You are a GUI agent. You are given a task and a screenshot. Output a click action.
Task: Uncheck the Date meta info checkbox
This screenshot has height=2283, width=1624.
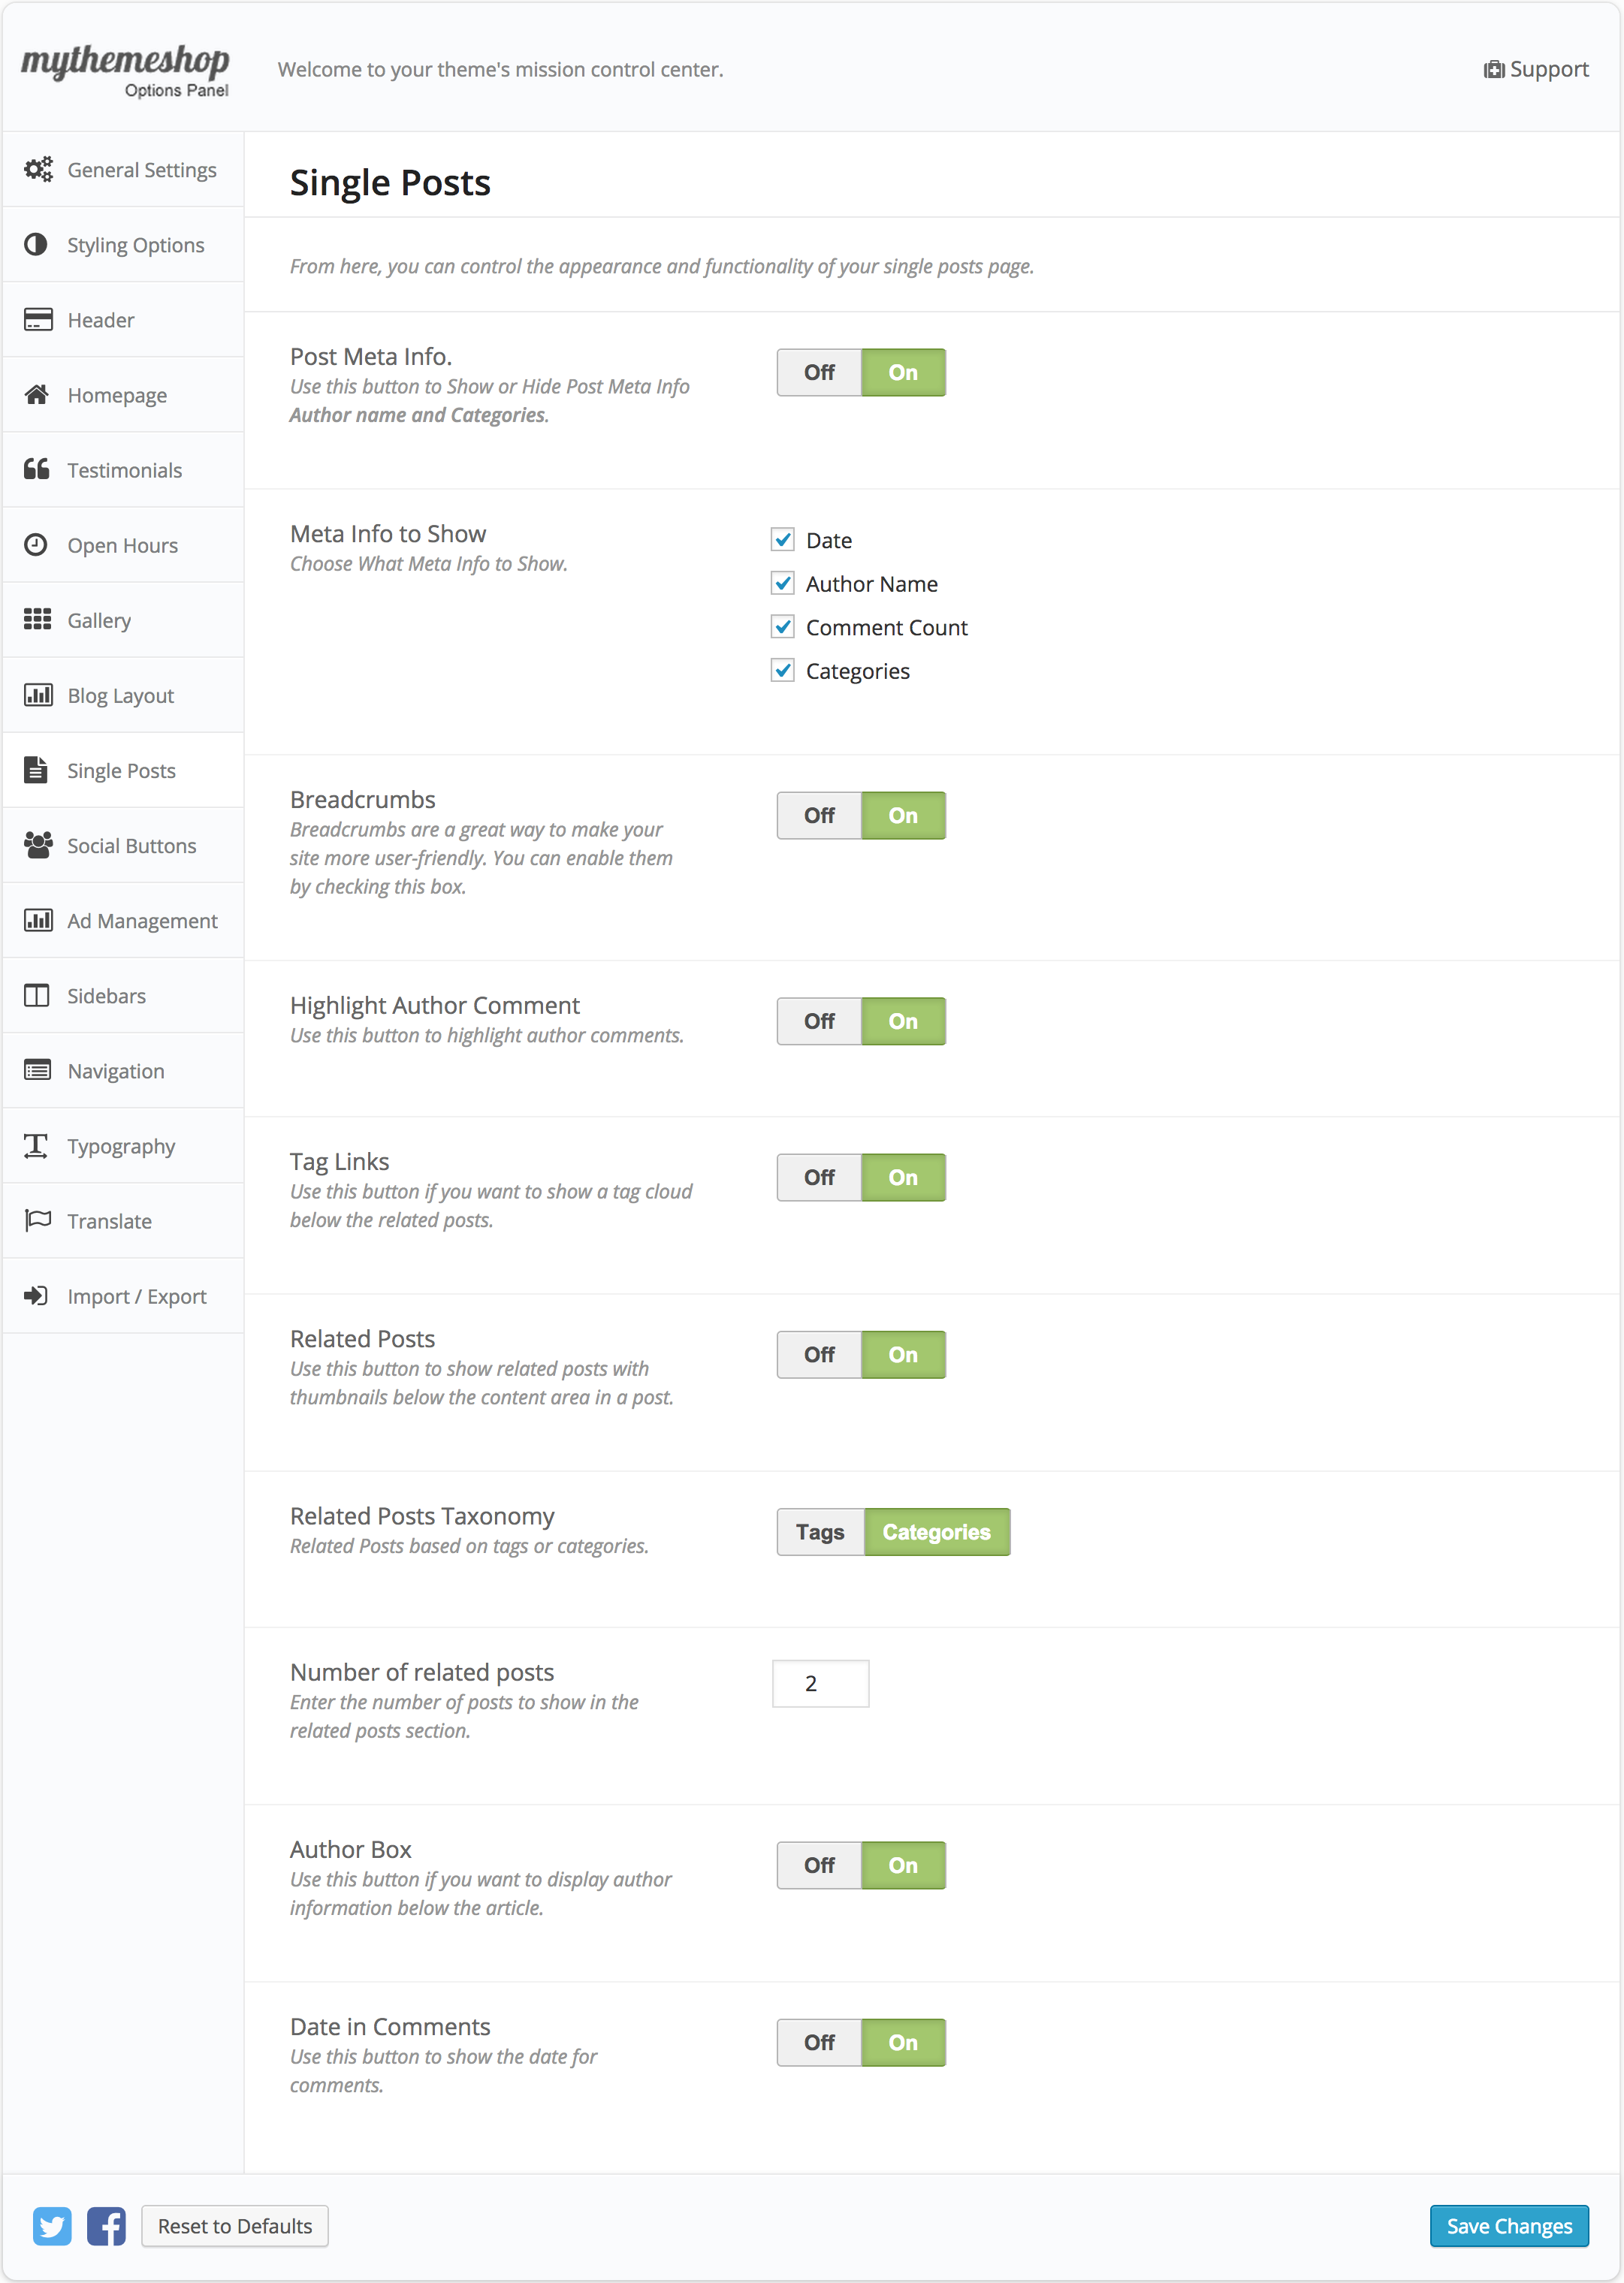(783, 541)
